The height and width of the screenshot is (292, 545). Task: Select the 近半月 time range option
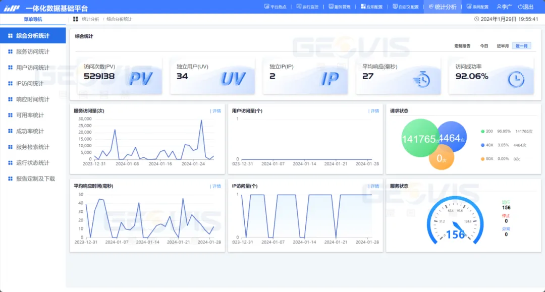[502, 46]
